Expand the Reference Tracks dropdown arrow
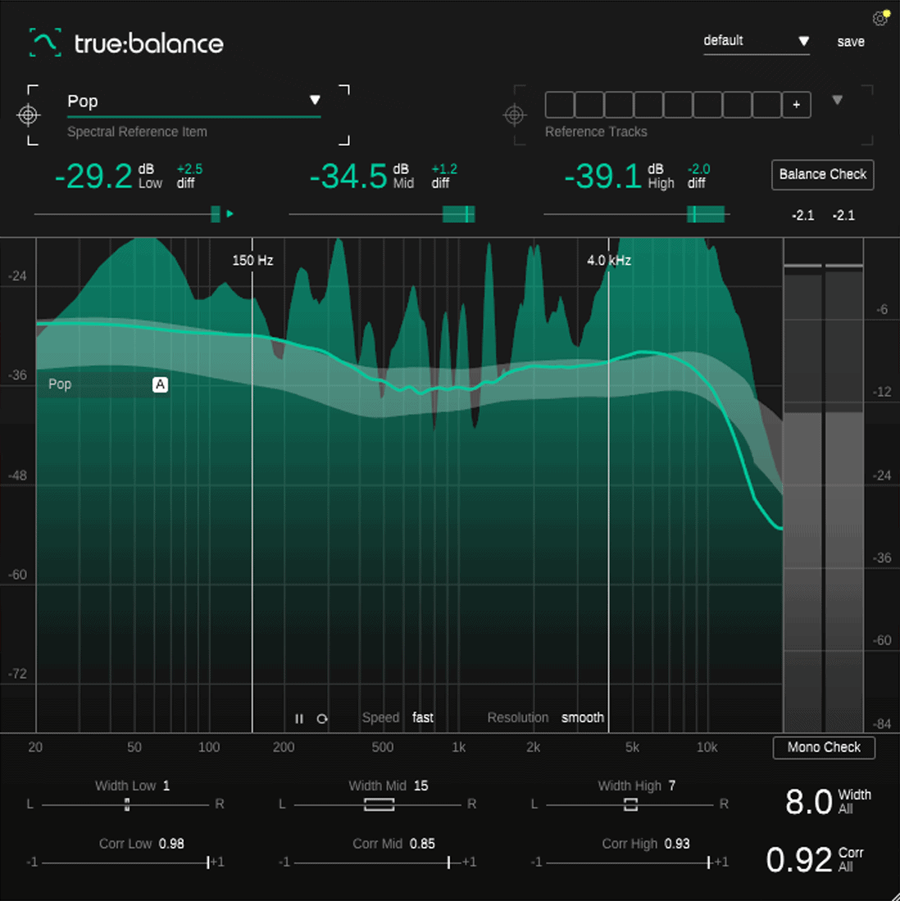 coord(837,99)
